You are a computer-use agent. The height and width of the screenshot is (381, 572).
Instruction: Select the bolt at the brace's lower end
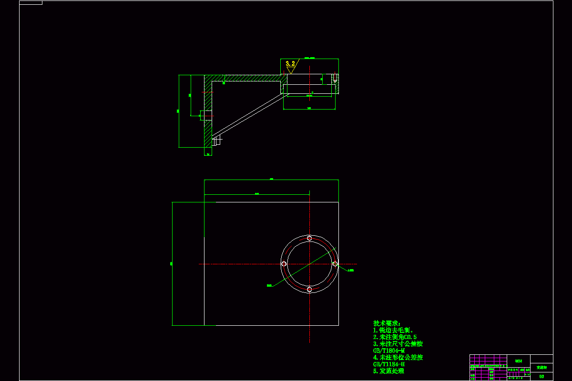[x=217, y=140]
